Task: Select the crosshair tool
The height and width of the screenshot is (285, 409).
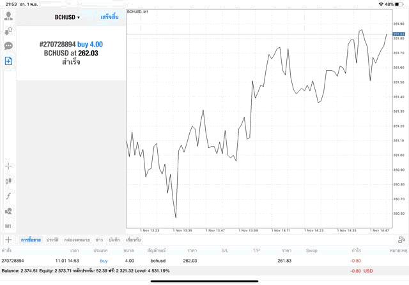Action: click(x=8, y=166)
